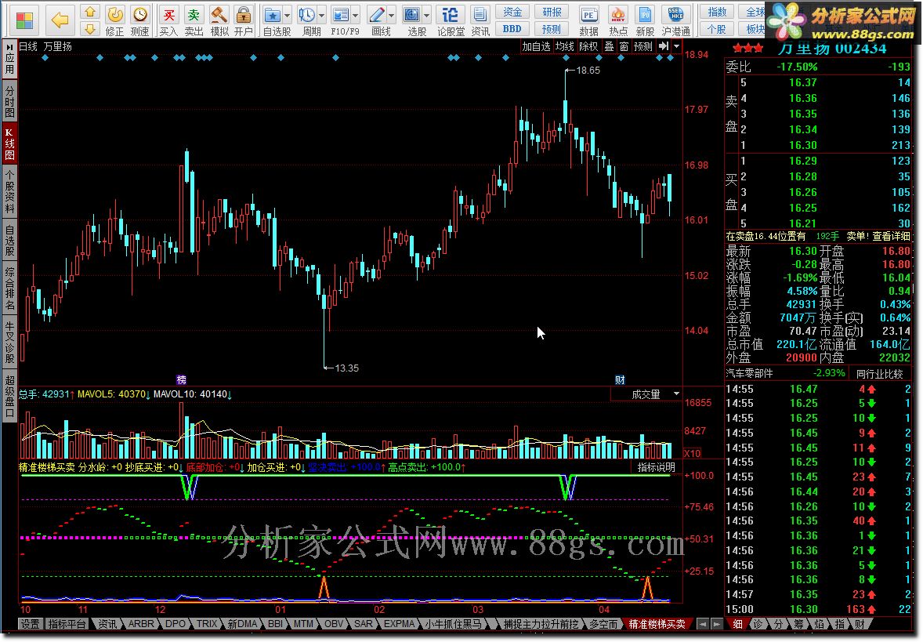This screenshot has width=923, height=642.
Task: Switch to the 个股资料 sidebar tab
Action: click(9, 191)
